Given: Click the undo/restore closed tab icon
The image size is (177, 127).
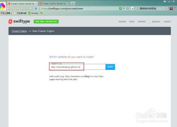Looking at the screenshot, I should point(22,8).
